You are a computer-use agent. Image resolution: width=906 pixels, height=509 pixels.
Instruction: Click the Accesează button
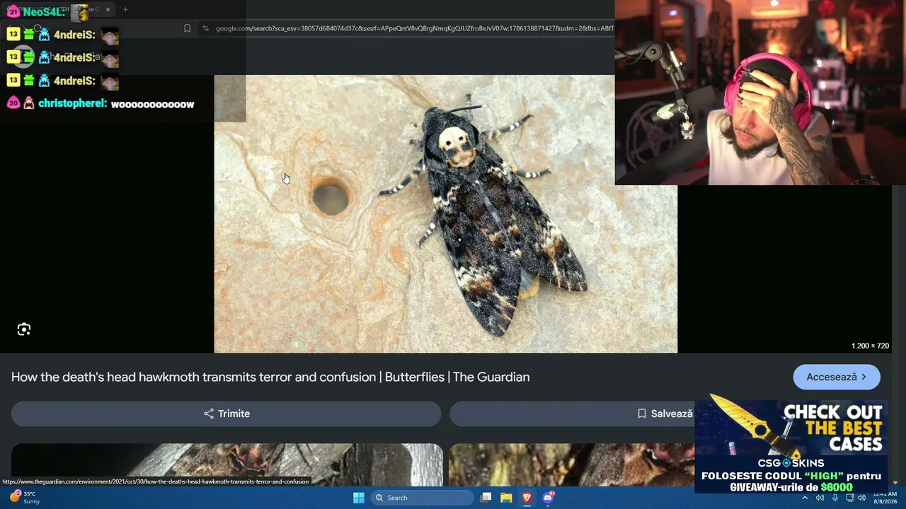[837, 377]
